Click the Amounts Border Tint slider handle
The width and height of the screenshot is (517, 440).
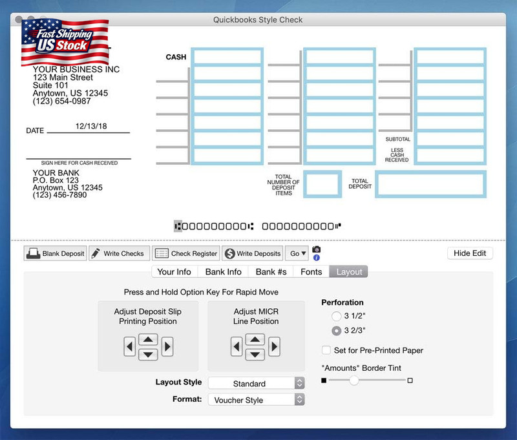point(353,381)
